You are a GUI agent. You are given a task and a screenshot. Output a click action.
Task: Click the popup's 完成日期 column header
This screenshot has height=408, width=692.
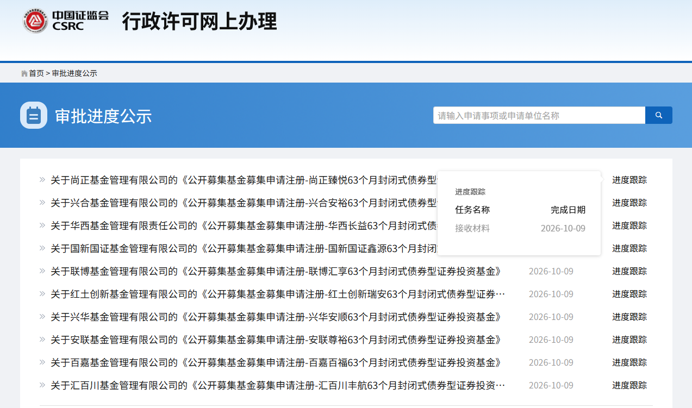(568, 210)
